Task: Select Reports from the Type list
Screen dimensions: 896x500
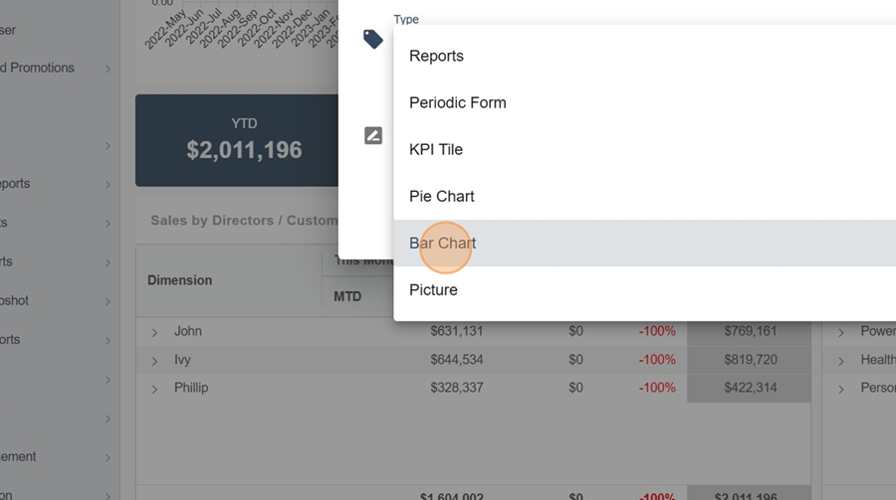Action: [436, 56]
